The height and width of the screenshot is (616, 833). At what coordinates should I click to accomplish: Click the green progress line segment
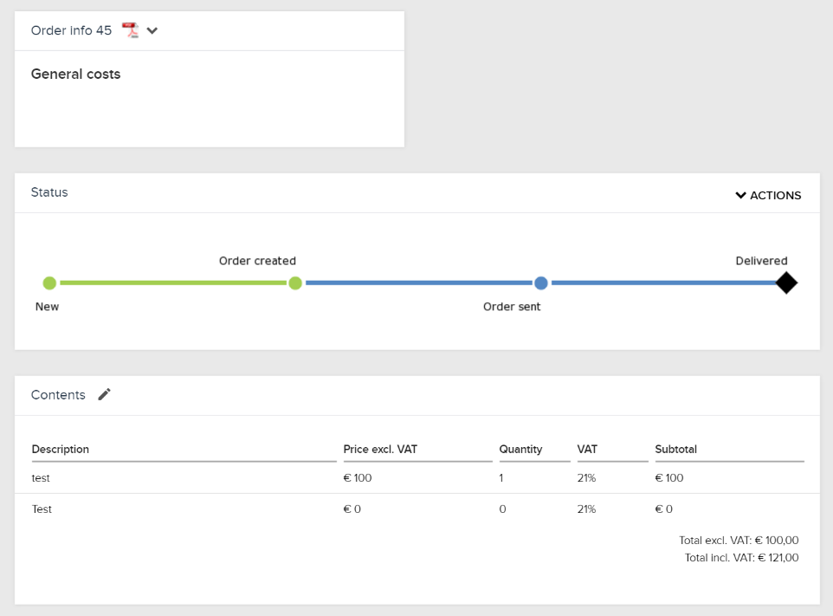(x=172, y=282)
